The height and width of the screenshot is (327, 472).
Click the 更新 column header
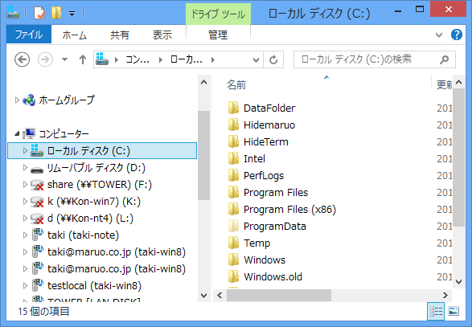click(x=444, y=85)
